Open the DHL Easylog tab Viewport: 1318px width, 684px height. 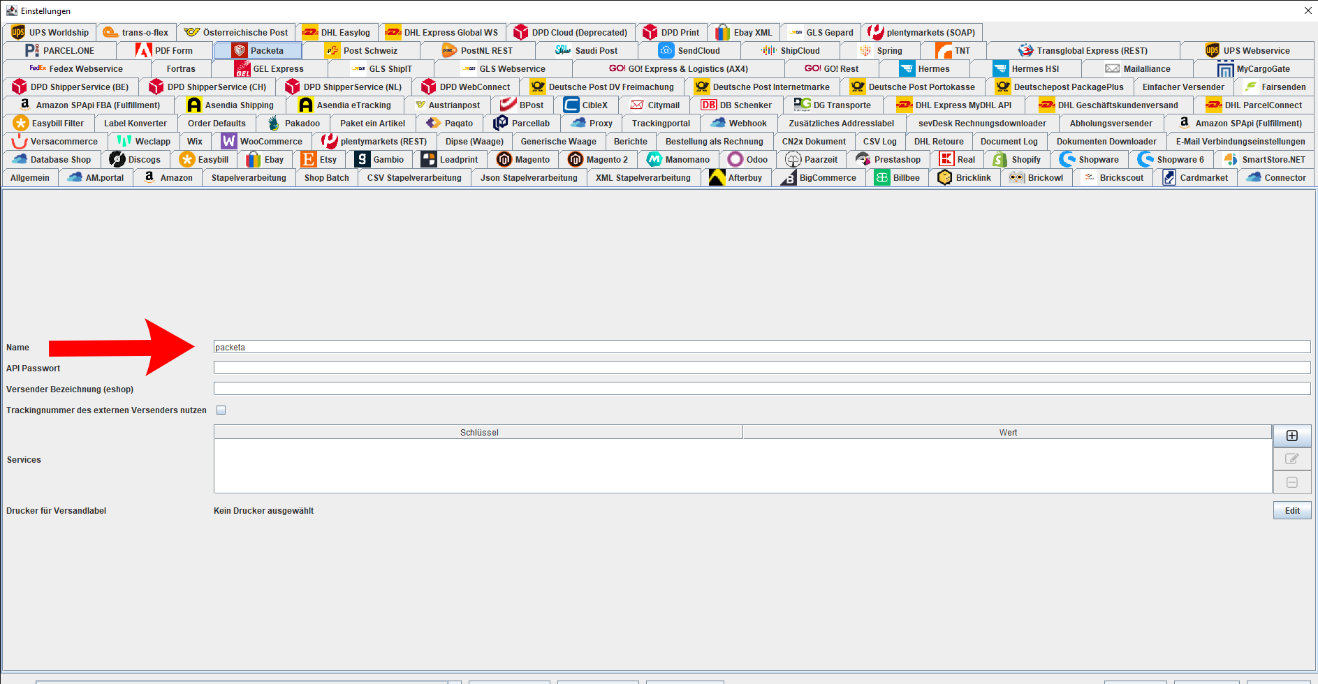337,32
